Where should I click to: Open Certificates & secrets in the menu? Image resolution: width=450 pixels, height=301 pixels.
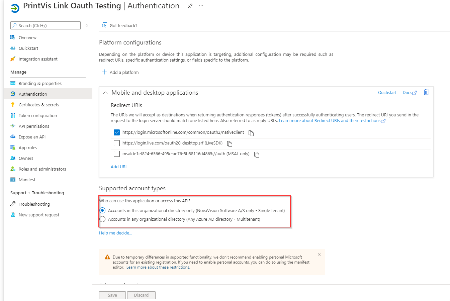point(39,105)
